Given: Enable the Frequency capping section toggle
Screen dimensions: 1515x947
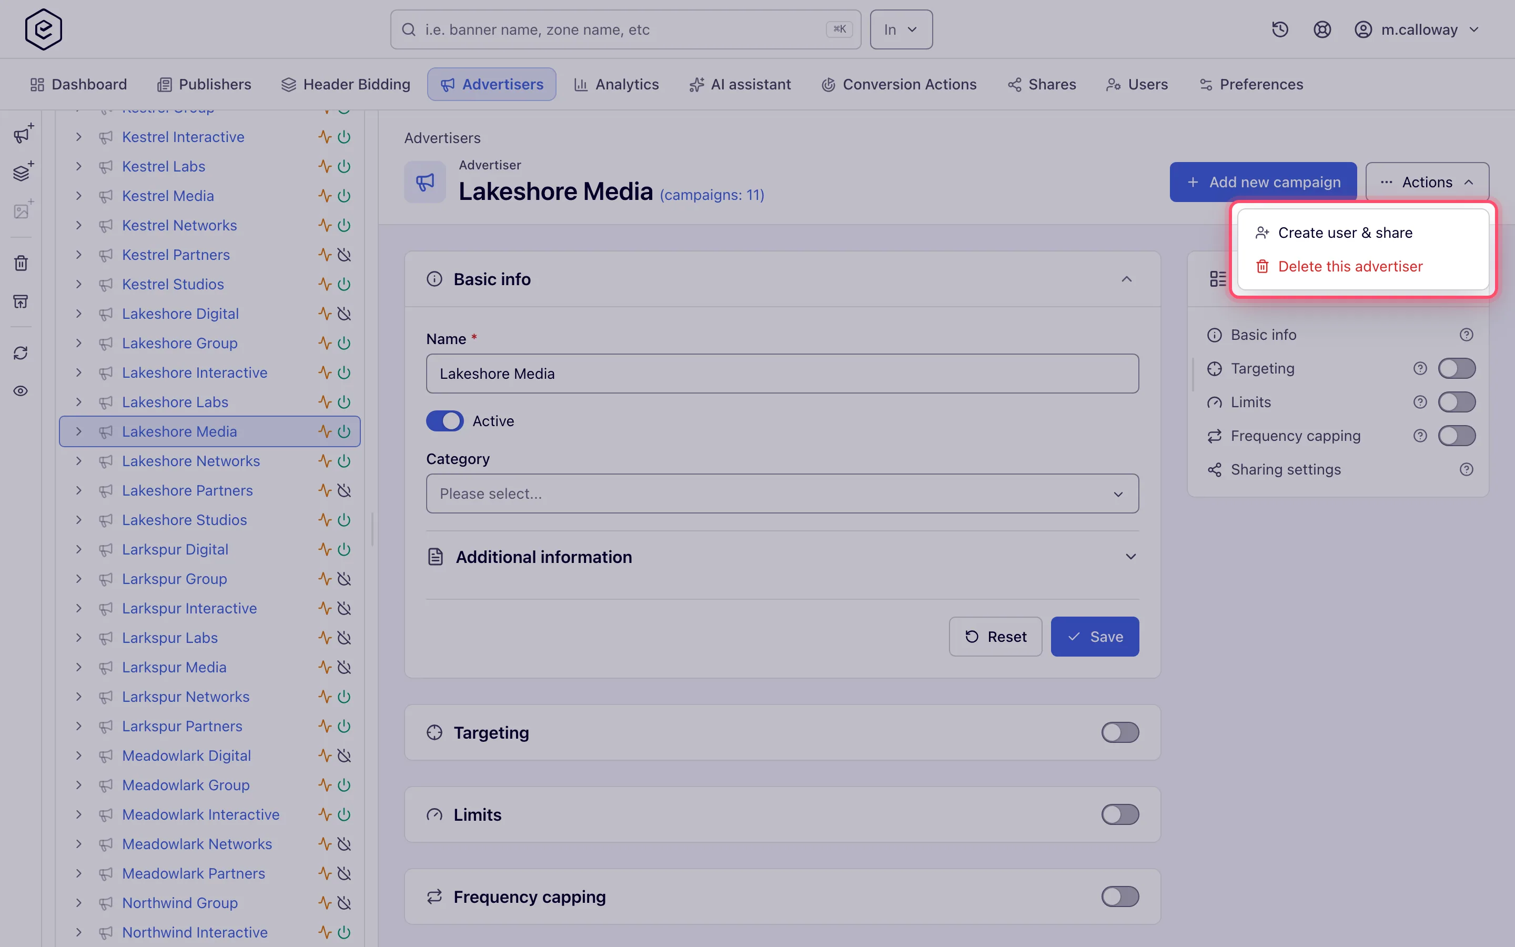Looking at the screenshot, I should (1120, 896).
